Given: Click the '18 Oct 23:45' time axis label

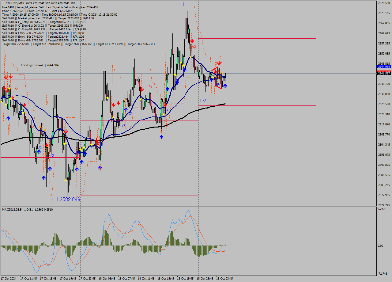Looking at the screenshot, I should pyautogui.click(x=205, y=279).
